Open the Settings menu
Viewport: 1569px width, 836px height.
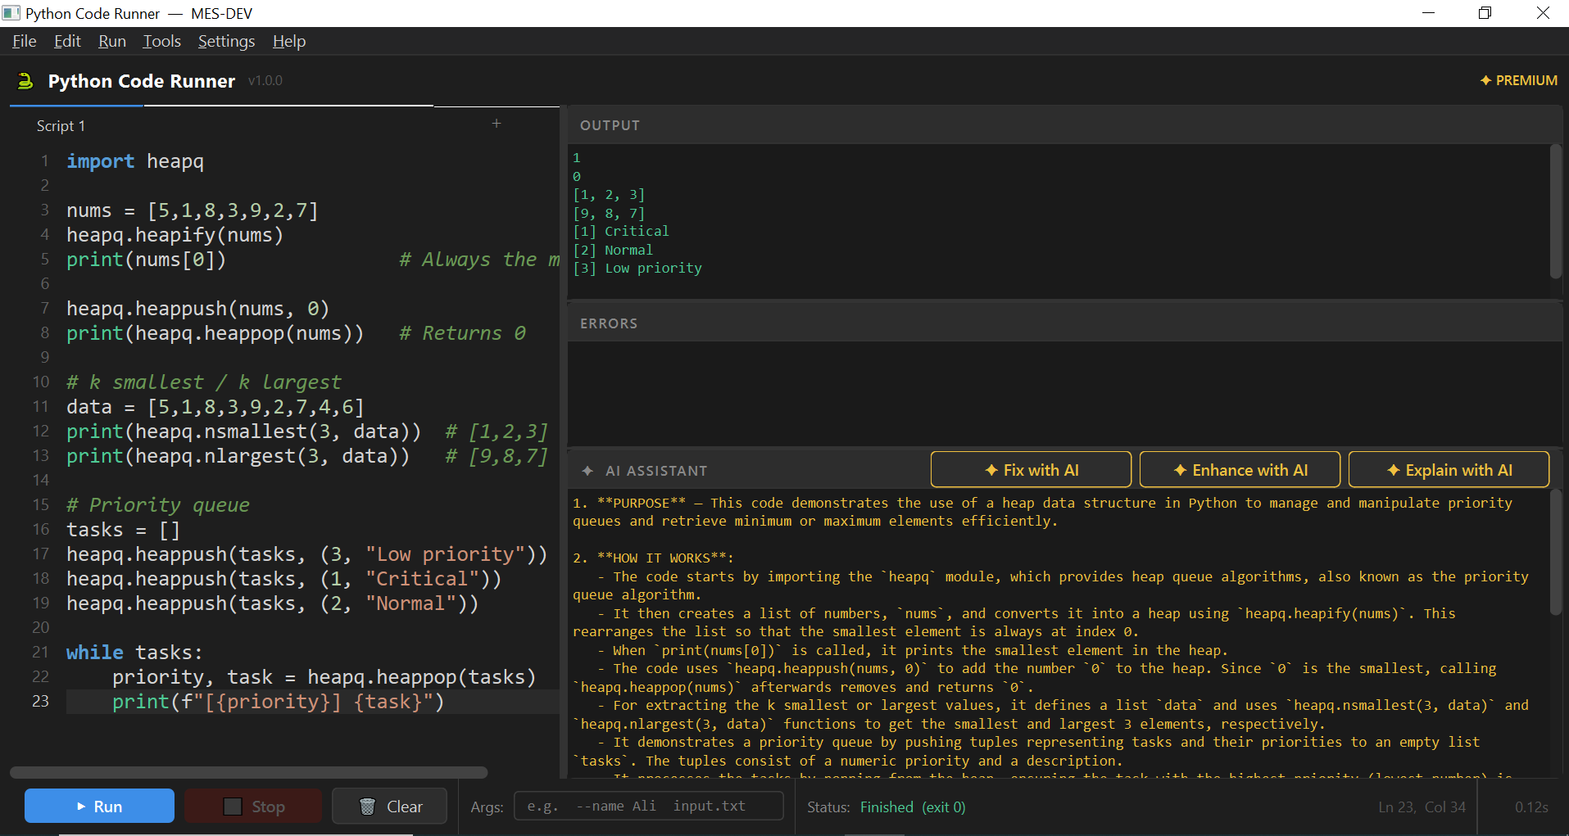pyautogui.click(x=227, y=41)
